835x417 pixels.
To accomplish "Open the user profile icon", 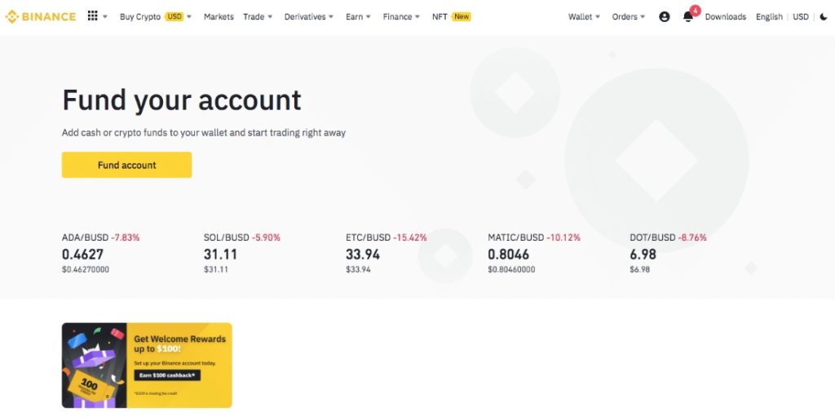I will pyautogui.click(x=664, y=16).
